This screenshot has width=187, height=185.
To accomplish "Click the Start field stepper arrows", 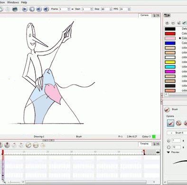I will (x=92, y=9).
